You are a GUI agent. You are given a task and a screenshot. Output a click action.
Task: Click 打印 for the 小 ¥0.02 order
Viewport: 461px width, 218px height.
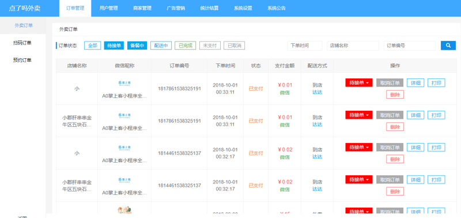pos(436,148)
